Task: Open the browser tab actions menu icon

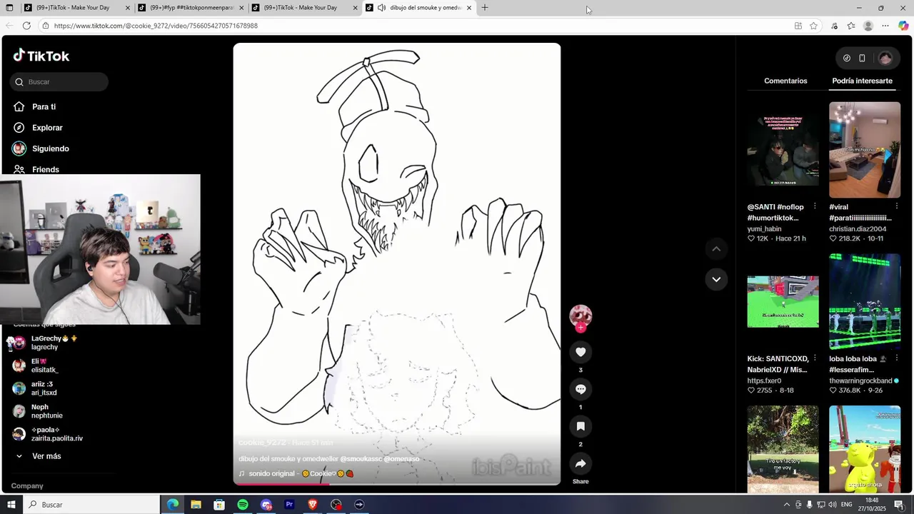Action: tap(9, 8)
